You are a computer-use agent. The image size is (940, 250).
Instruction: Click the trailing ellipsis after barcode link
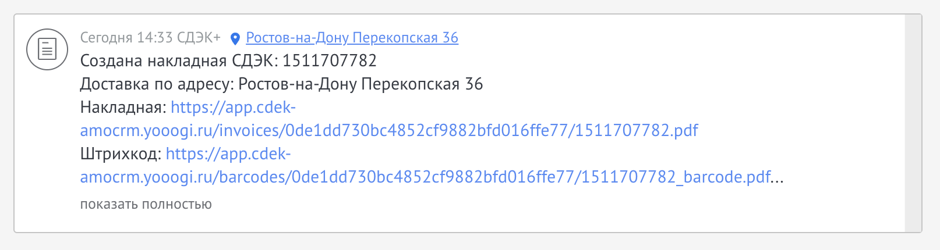(x=778, y=177)
